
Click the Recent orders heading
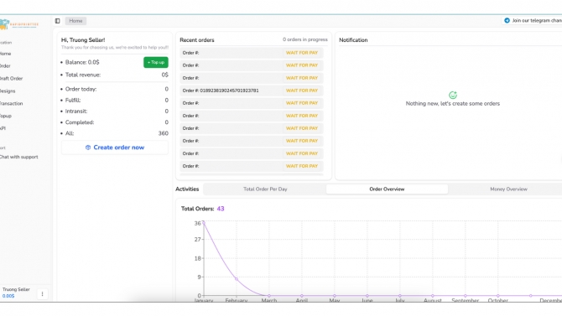pos(197,40)
